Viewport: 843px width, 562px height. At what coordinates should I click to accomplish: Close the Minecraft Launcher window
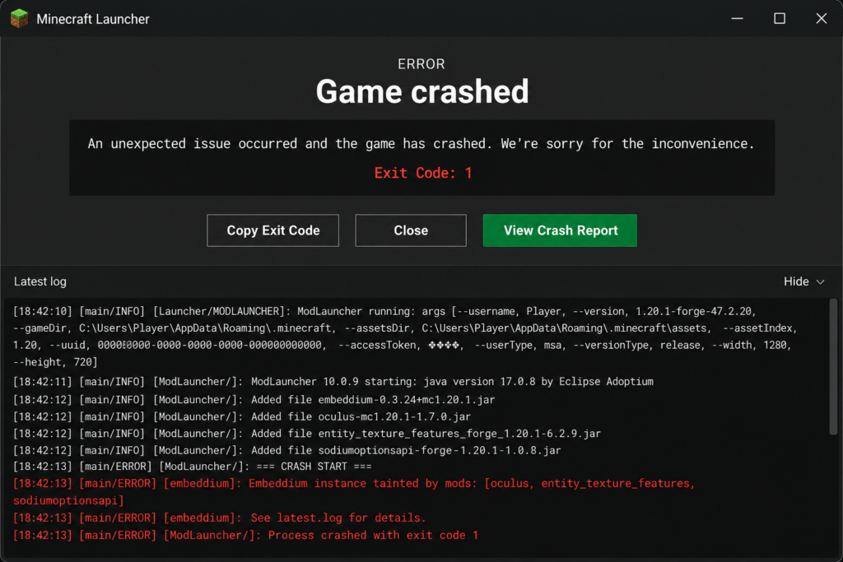[821, 18]
